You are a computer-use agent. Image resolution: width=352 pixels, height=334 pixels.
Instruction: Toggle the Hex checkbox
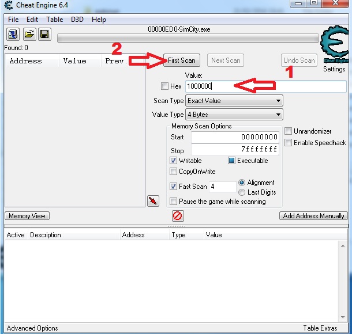point(164,86)
